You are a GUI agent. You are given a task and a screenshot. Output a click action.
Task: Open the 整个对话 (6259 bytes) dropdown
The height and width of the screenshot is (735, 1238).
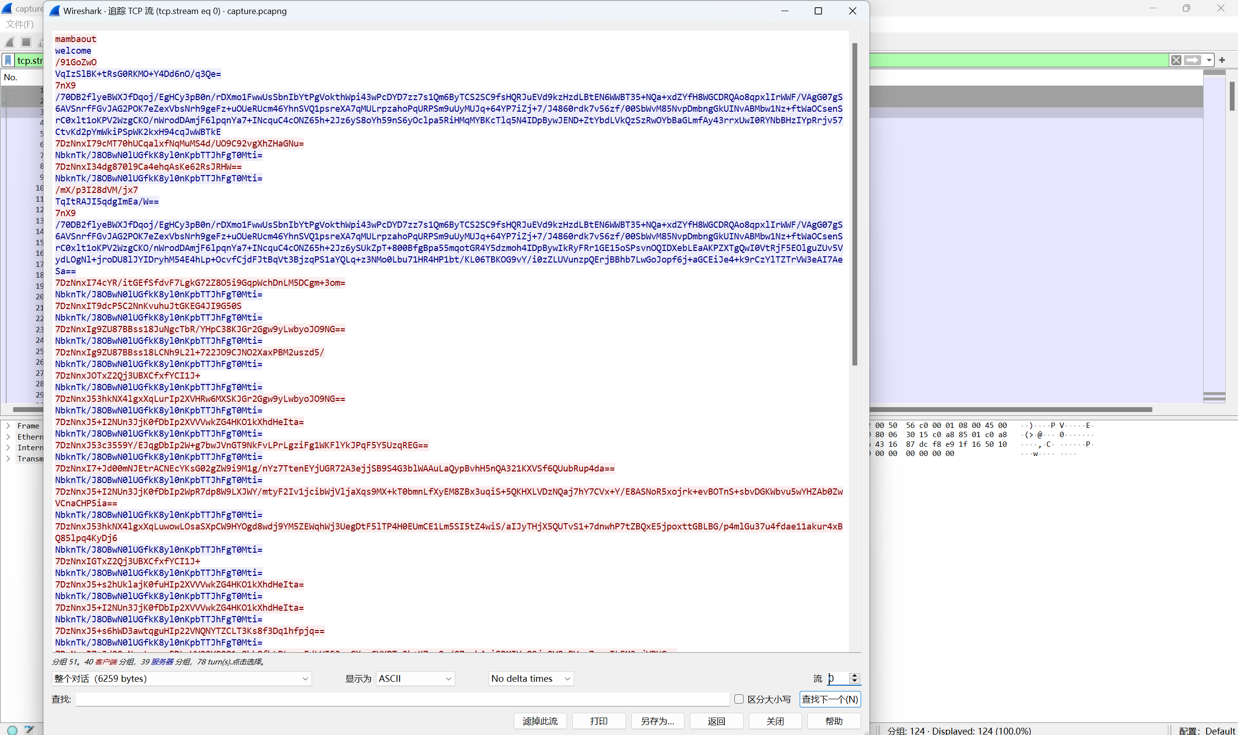click(x=181, y=678)
